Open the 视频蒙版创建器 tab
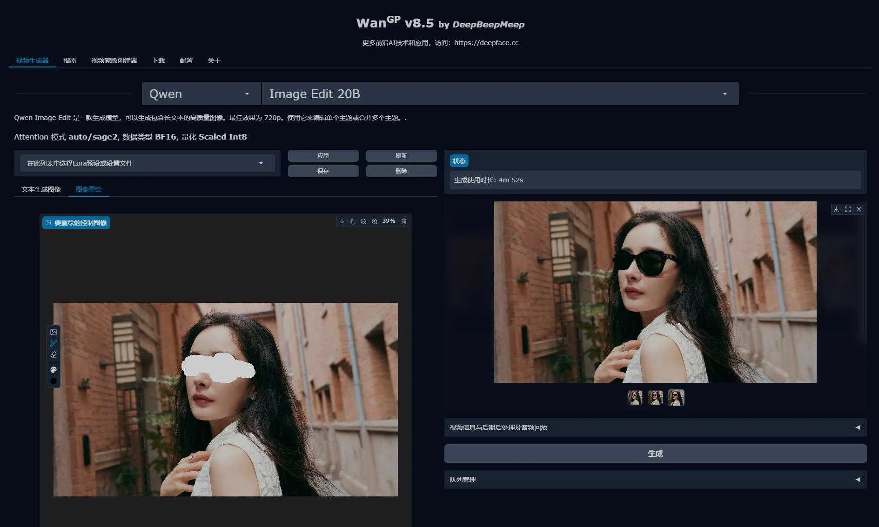This screenshot has width=879, height=527. click(114, 60)
